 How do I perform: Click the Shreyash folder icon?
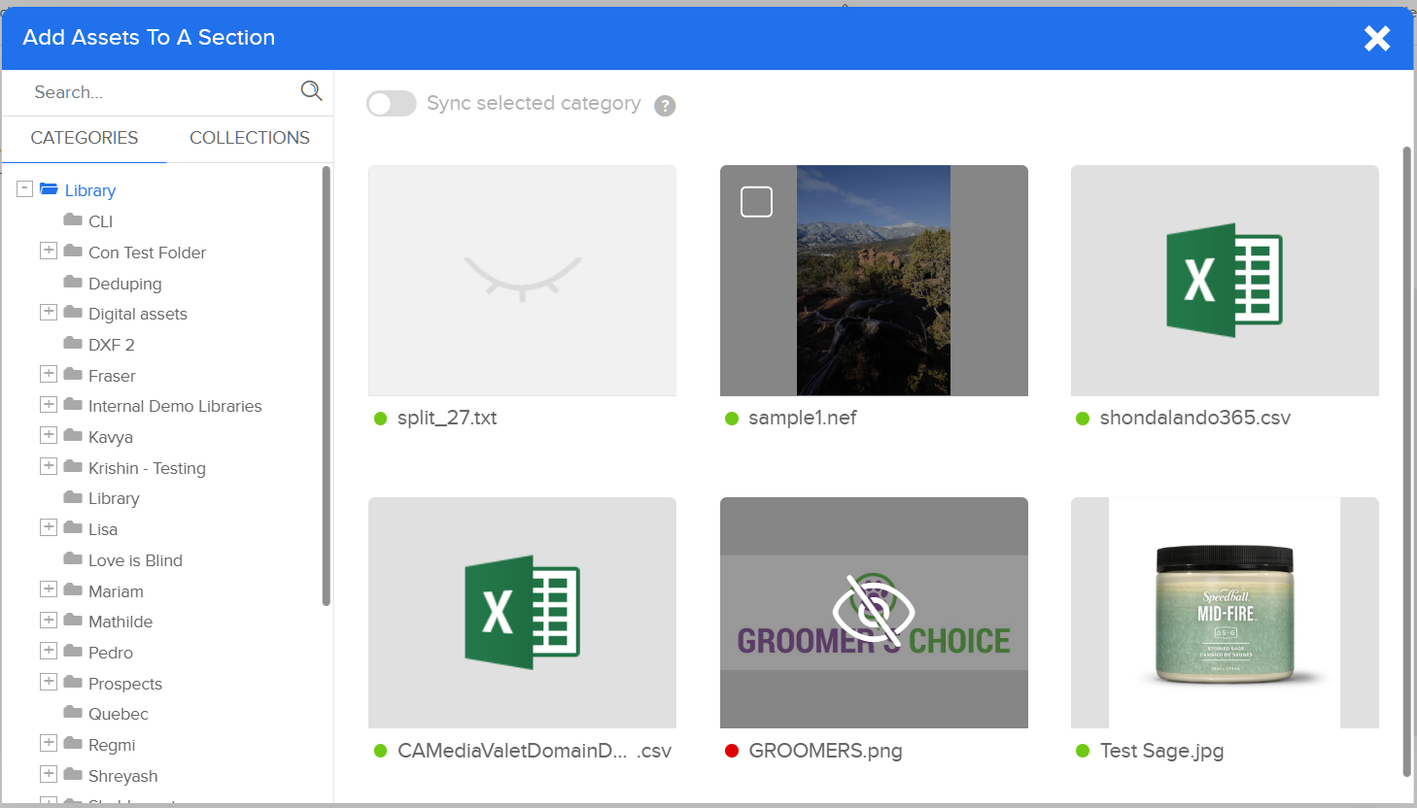[73, 775]
